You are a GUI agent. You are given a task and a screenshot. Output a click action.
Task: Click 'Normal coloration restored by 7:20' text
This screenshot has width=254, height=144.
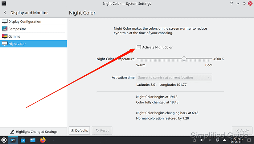(x=163, y=118)
